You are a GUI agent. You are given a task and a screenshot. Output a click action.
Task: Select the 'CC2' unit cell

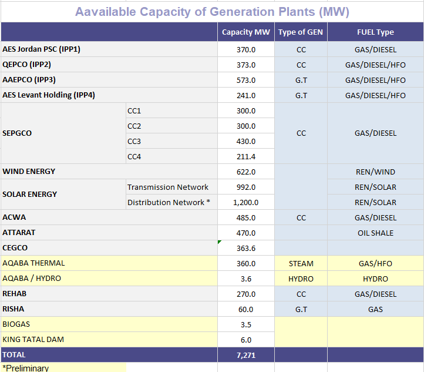click(x=171, y=126)
